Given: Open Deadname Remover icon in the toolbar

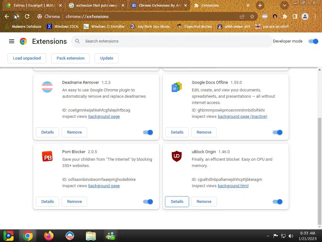Looking at the screenshot, I should (265, 16).
